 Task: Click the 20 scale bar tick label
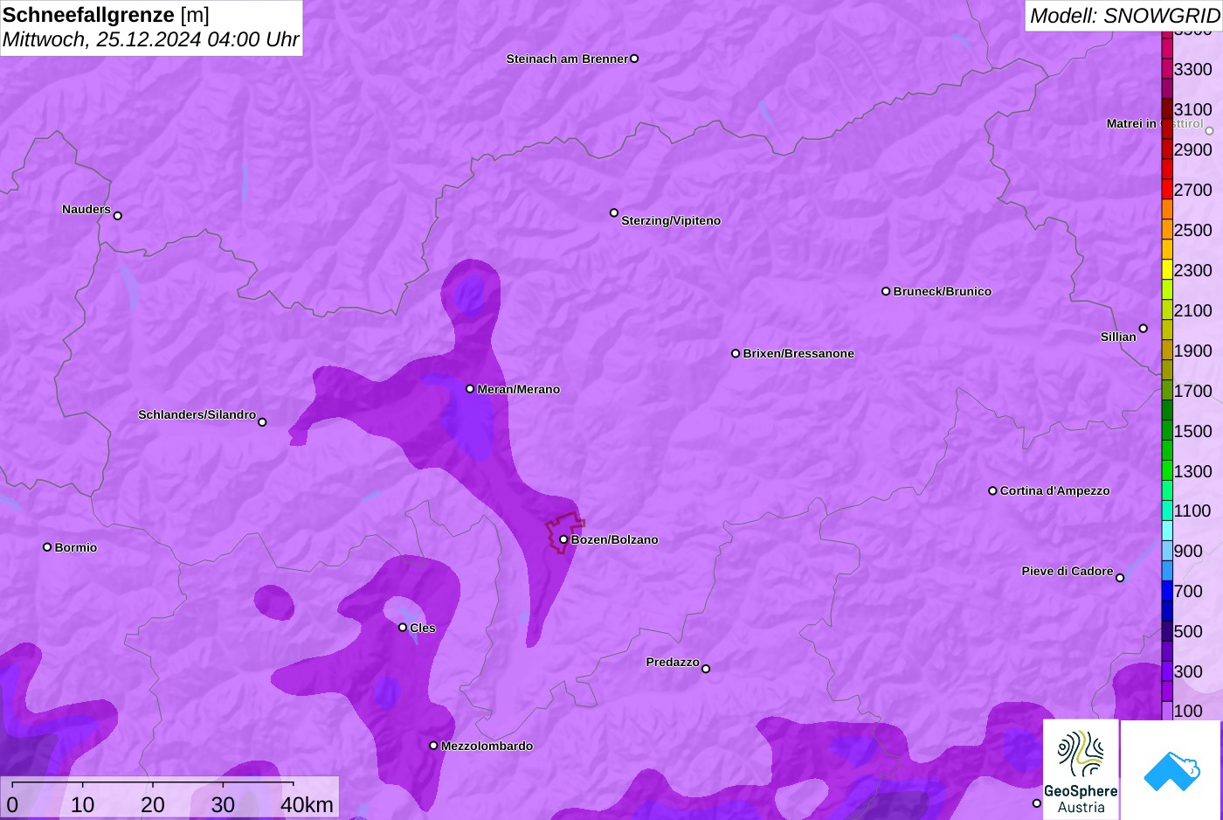tap(153, 804)
